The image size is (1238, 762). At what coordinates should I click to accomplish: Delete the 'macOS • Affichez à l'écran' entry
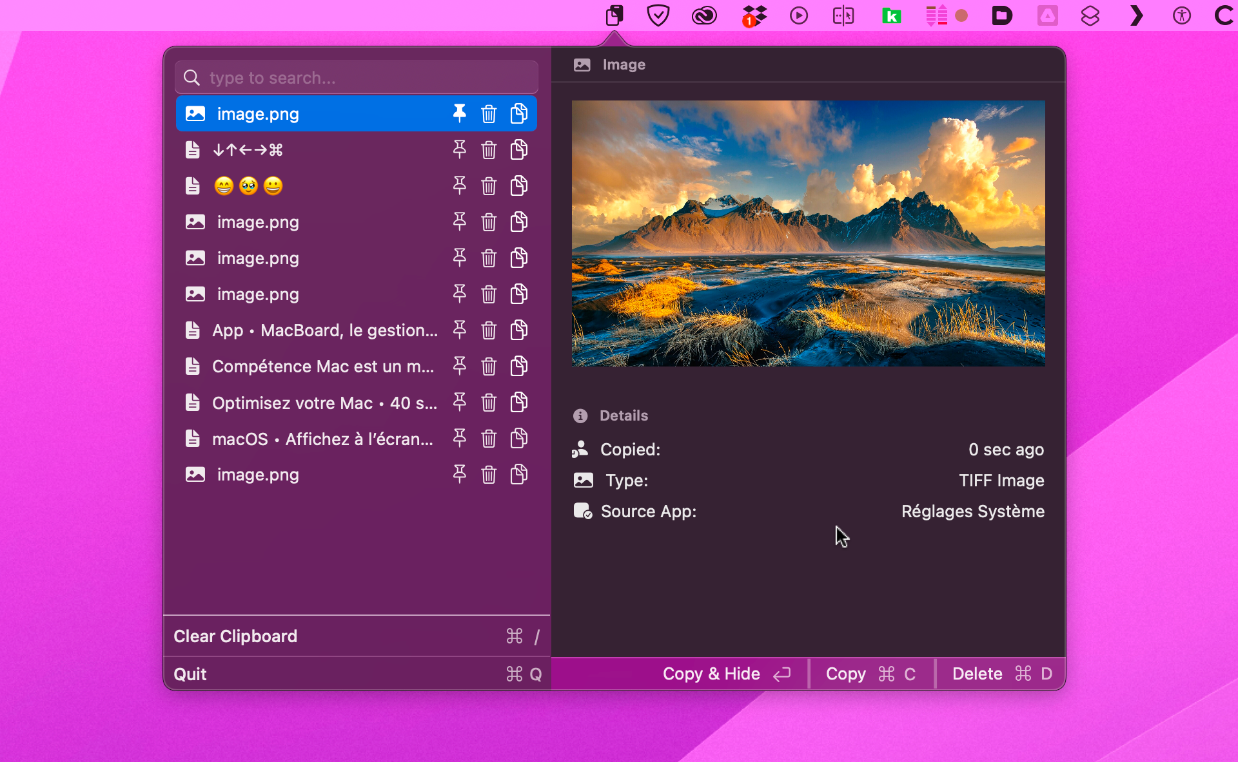pyautogui.click(x=489, y=439)
